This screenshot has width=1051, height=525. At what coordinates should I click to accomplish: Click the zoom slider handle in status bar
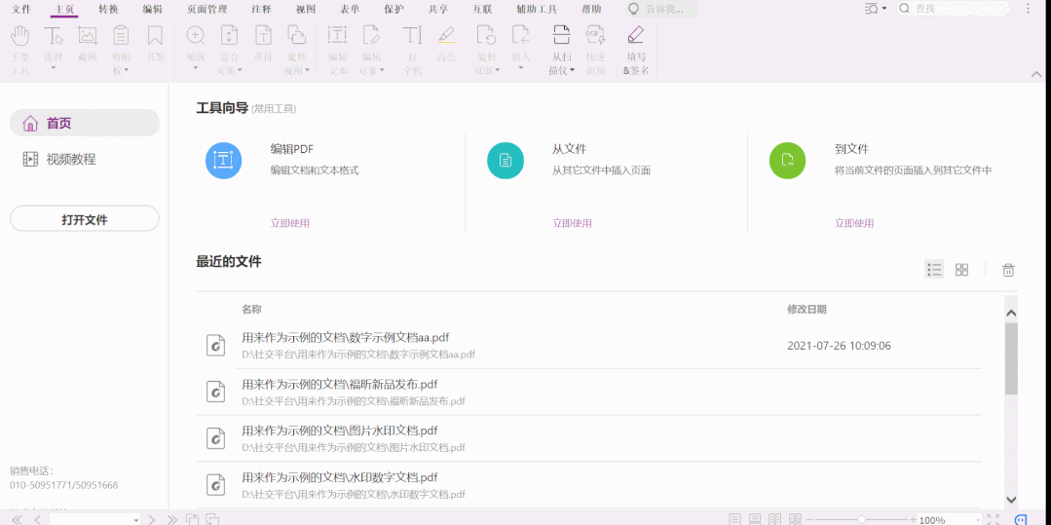861,519
